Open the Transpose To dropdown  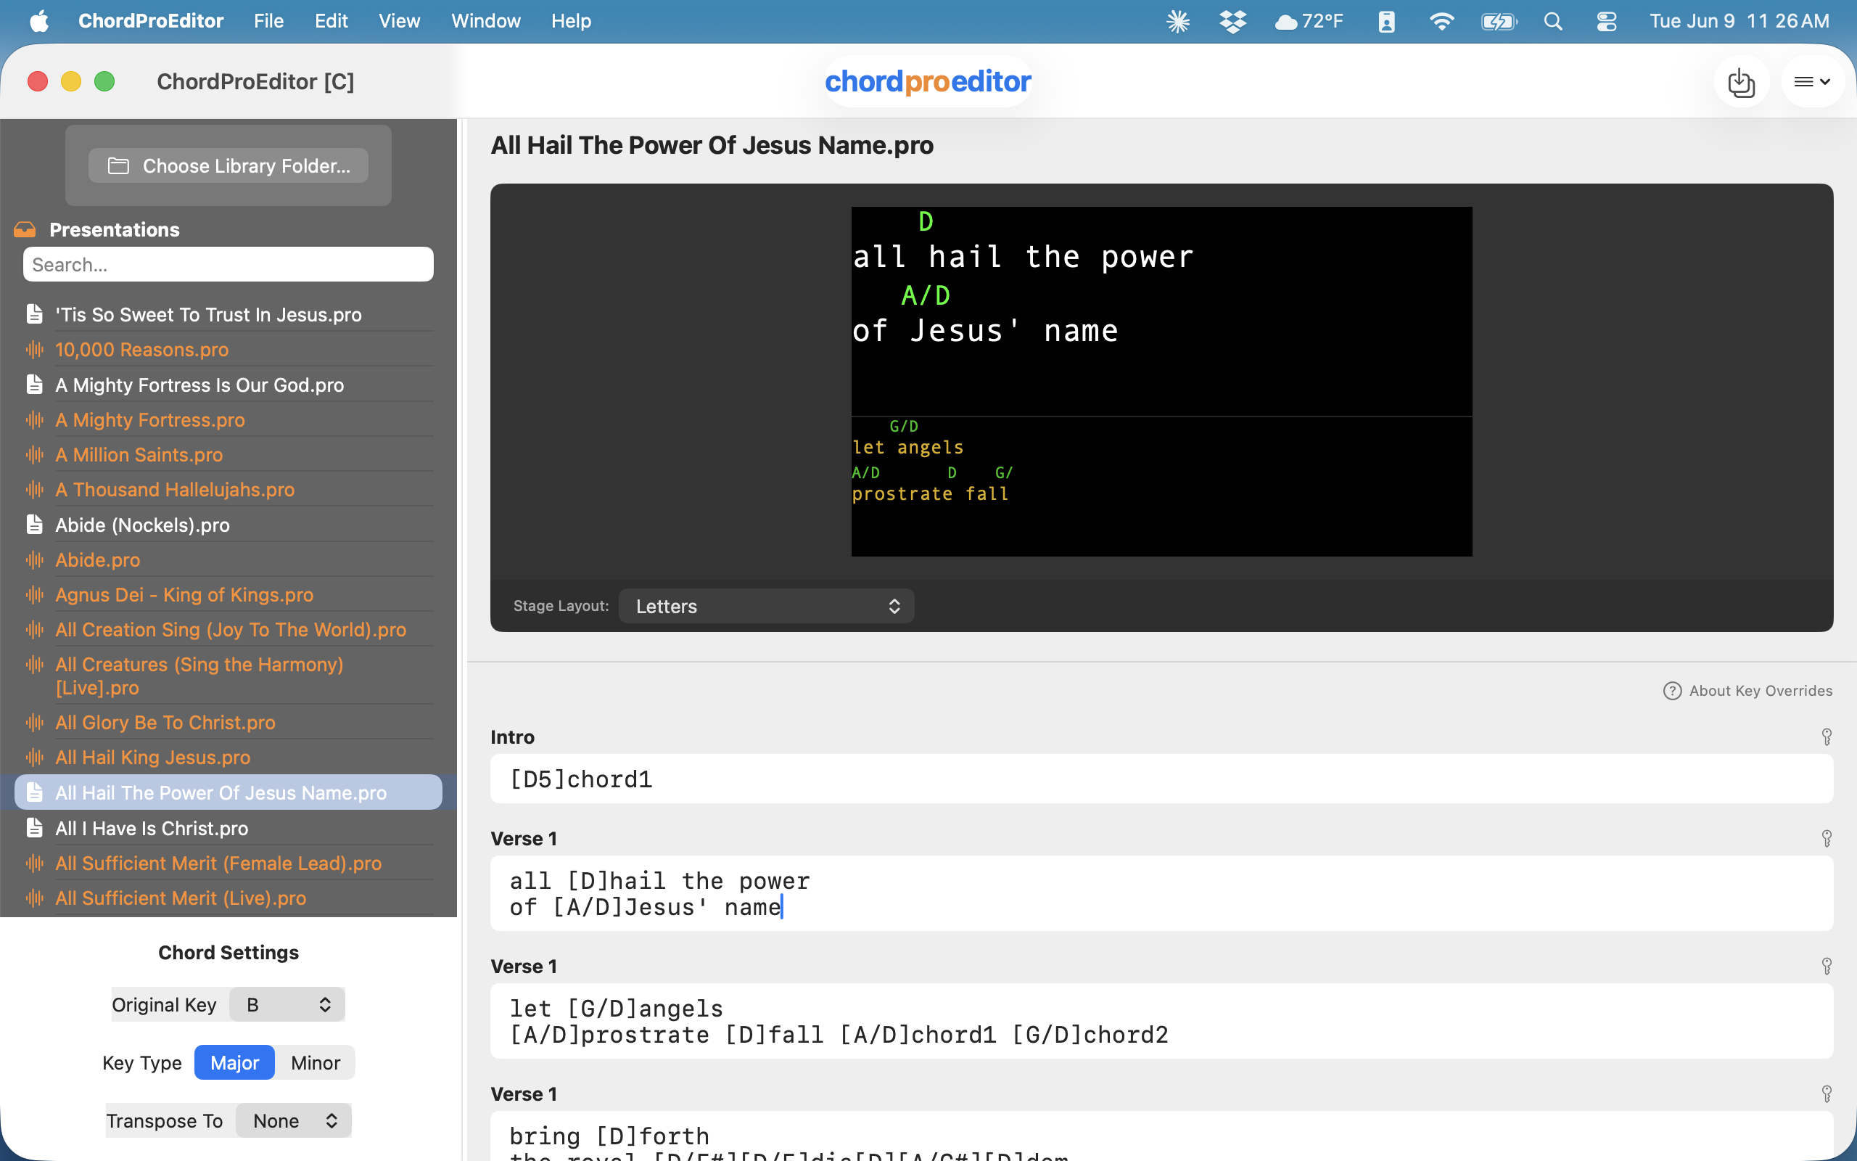[293, 1120]
